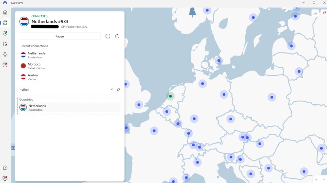Open the settings gear icon

click(5, 178)
